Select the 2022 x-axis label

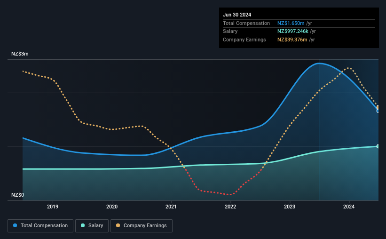230,207
